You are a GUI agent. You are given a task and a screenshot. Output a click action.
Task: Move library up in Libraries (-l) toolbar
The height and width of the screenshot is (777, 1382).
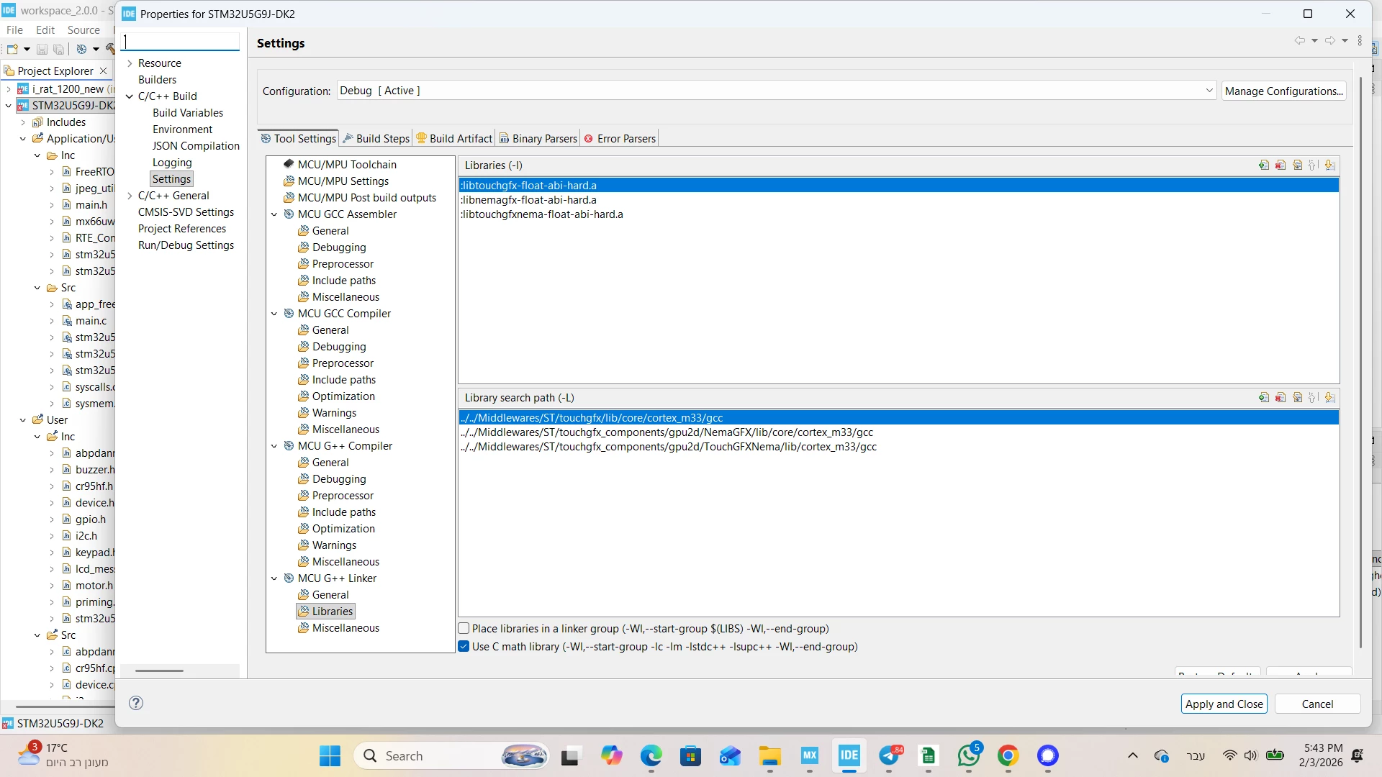point(1313,165)
